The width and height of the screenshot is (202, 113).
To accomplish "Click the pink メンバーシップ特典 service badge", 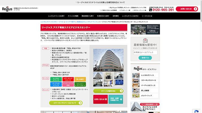I will (68, 84).
